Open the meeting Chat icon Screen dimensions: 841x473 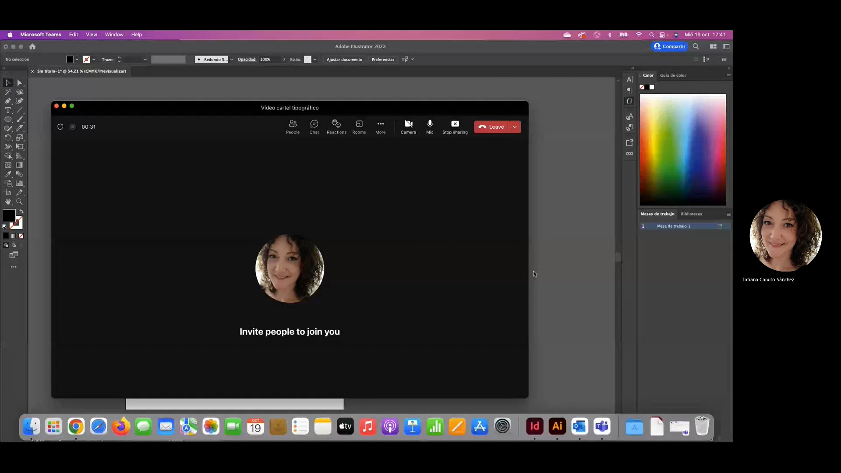[x=314, y=127]
